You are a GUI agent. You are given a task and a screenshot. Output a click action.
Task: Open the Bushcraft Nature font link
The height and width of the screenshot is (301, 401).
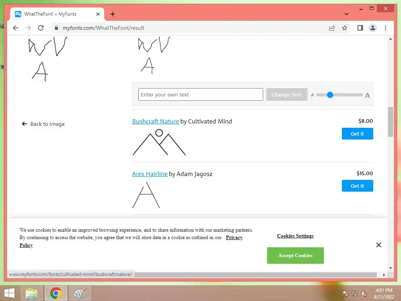click(155, 121)
